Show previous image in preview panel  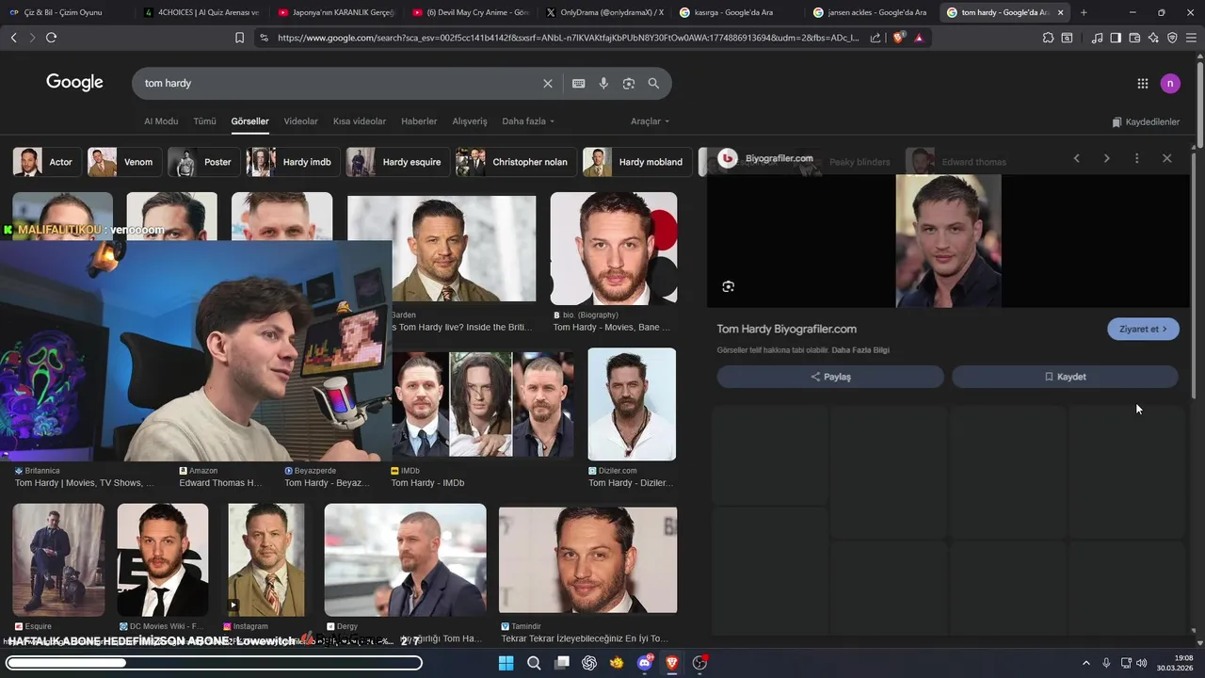1076,158
